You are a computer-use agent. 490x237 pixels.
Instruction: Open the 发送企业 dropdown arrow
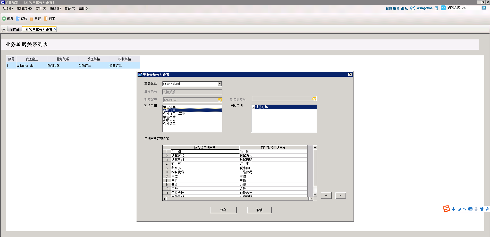pyautogui.click(x=219, y=84)
